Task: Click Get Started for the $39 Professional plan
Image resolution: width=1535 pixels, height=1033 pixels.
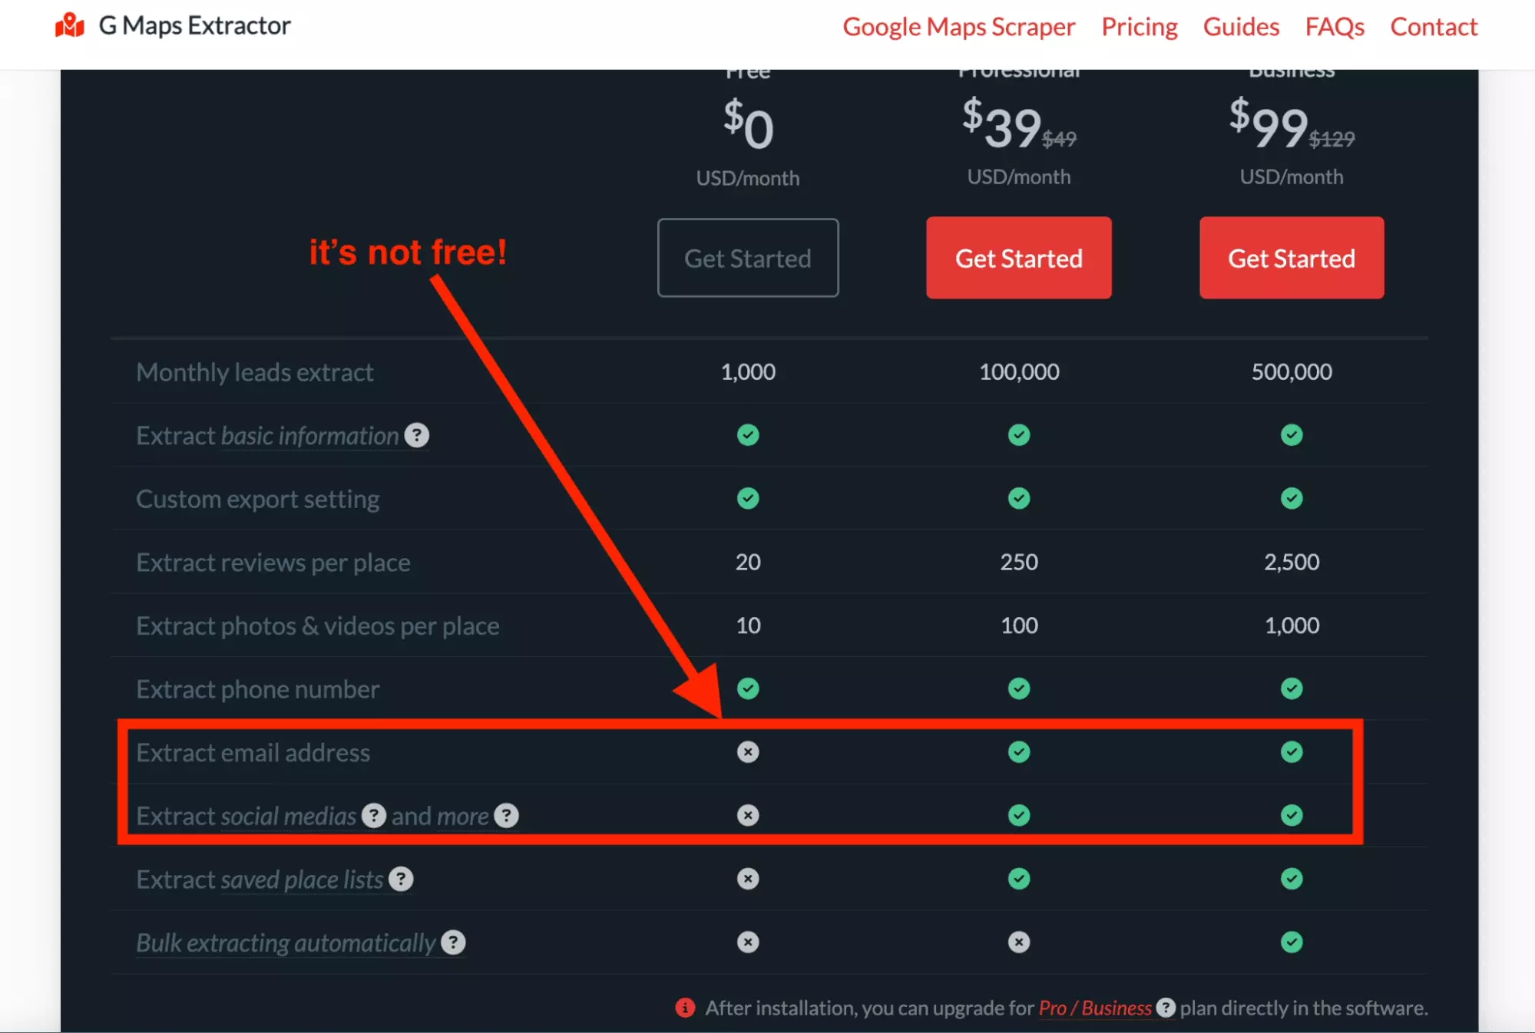Action: tap(1018, 258)
